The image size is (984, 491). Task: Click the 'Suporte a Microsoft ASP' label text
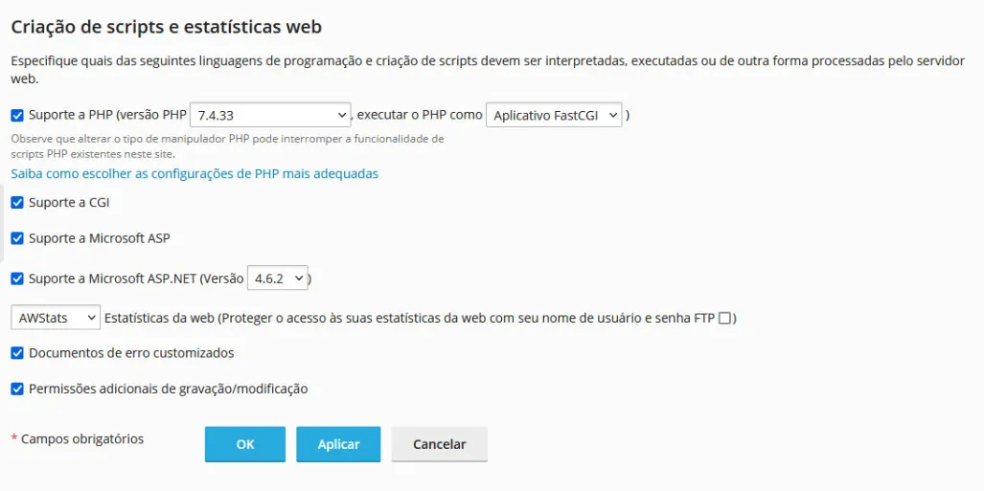click(99, 238)
